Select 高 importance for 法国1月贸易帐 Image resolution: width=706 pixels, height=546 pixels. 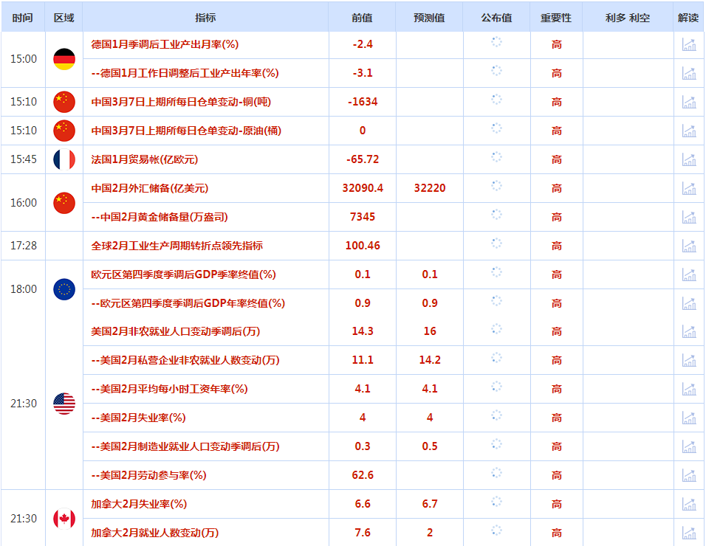(557, 159)
